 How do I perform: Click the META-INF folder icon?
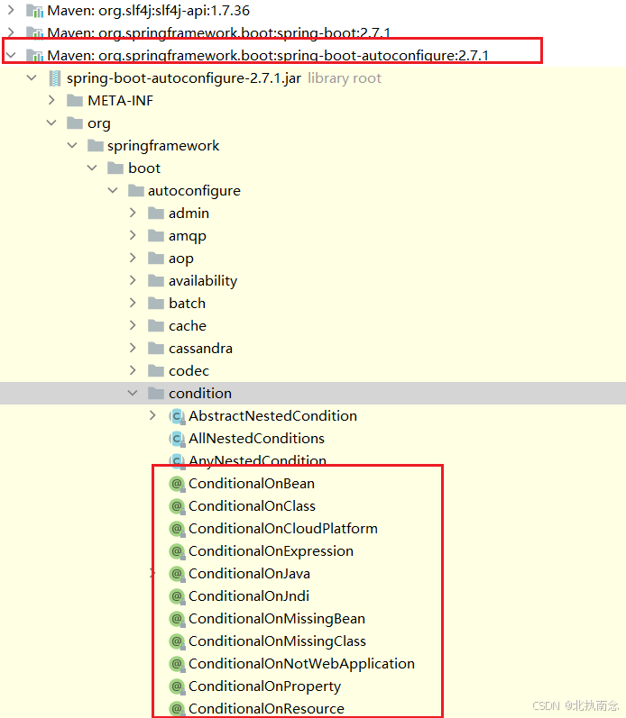(x=75, y=101)
